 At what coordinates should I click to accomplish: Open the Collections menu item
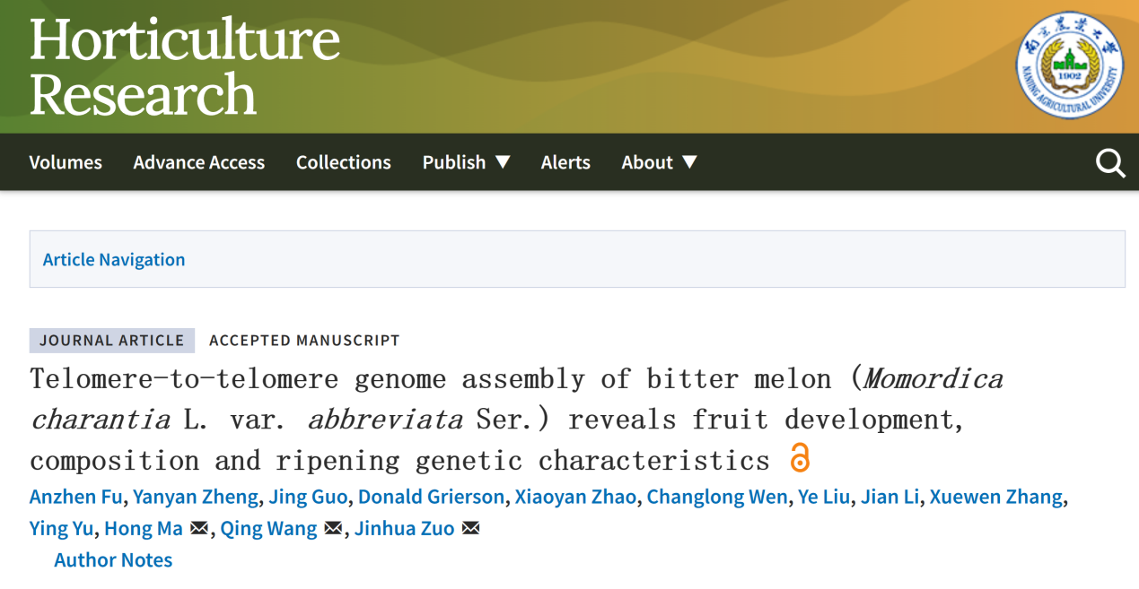point(344,162)
